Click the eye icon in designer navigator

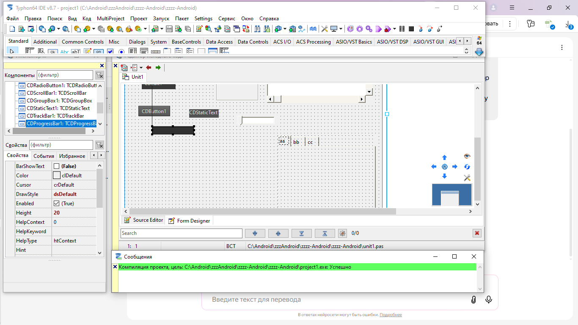point(467,156)
